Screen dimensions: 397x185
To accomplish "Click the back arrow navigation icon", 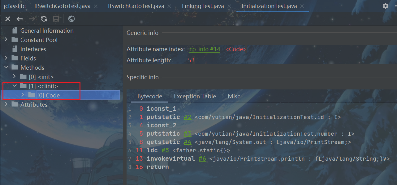I will 19,19.
